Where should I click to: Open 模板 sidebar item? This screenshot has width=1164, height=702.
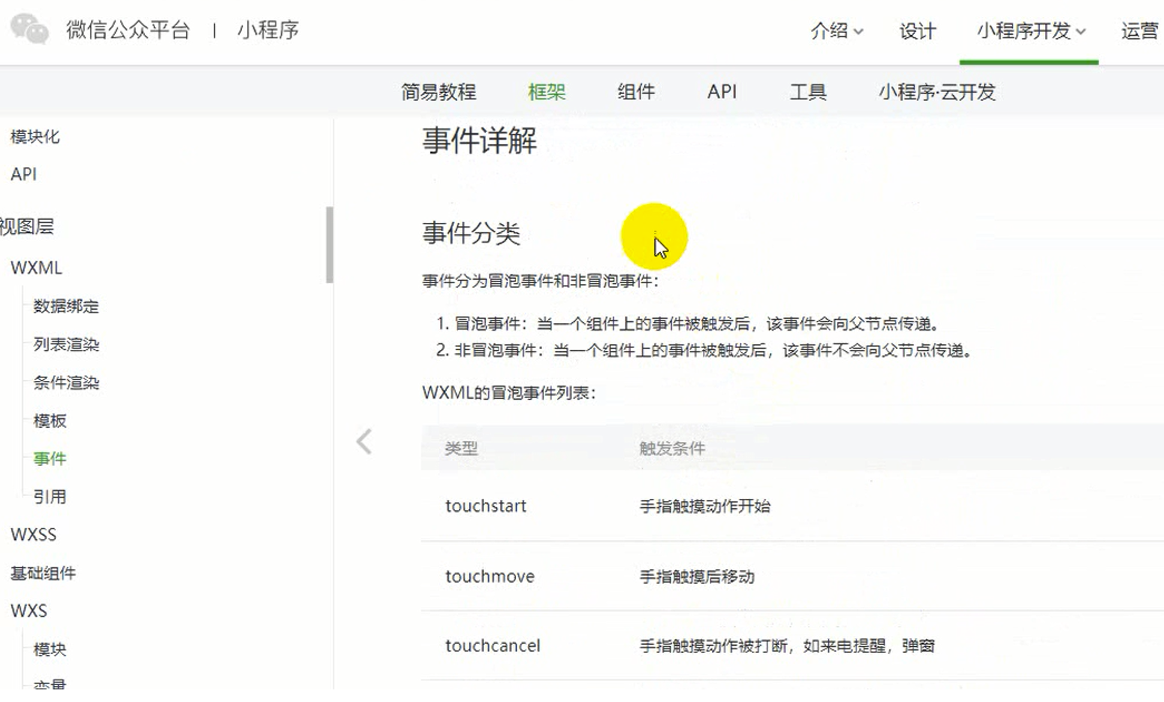click(50, 420)
